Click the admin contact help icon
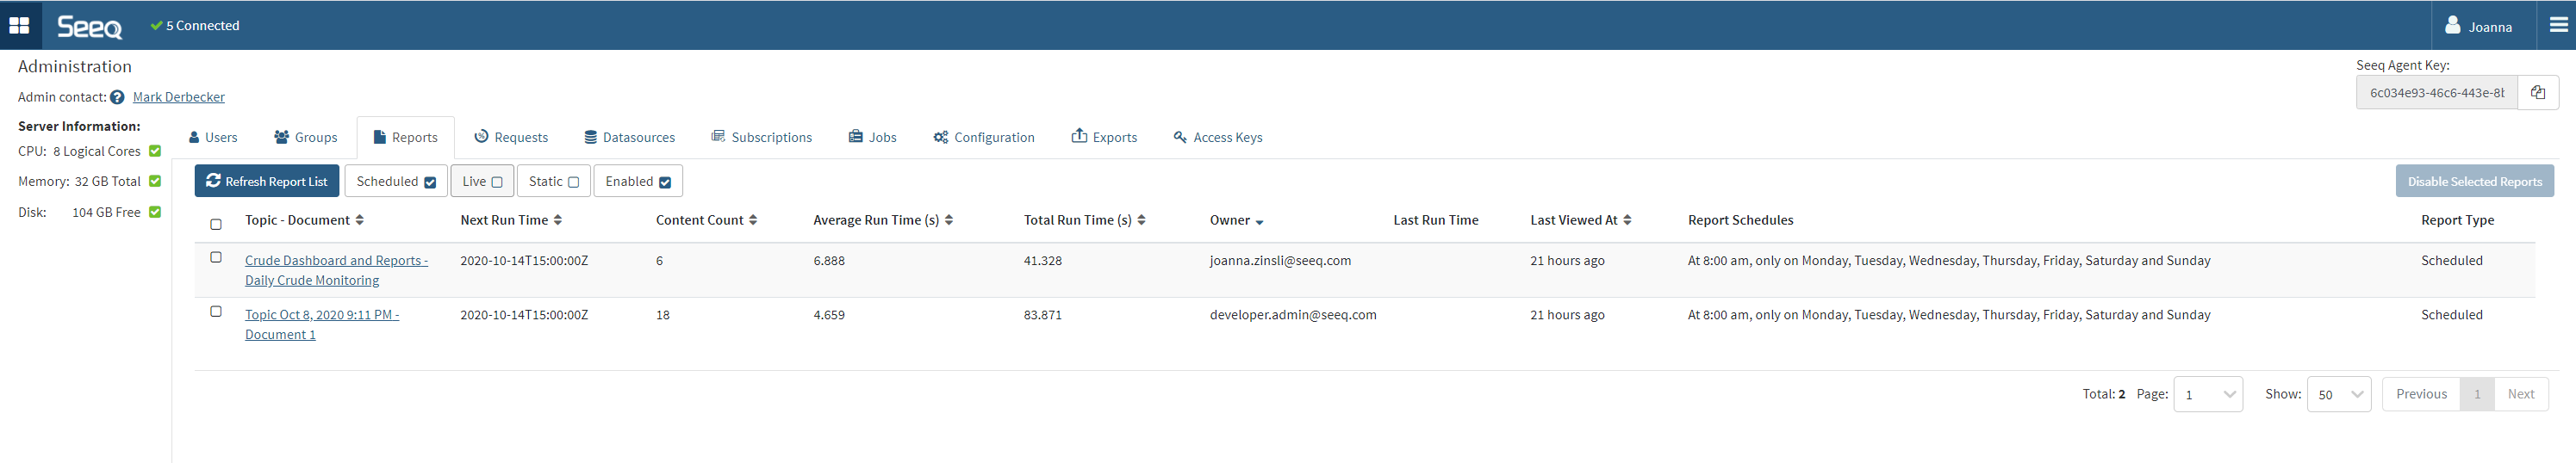Image resolution: width=2576 pixels, height=463 pixels. [117, 96]
